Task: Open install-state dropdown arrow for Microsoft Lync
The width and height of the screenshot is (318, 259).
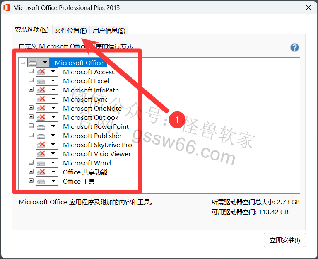Action: pos(53,99)
